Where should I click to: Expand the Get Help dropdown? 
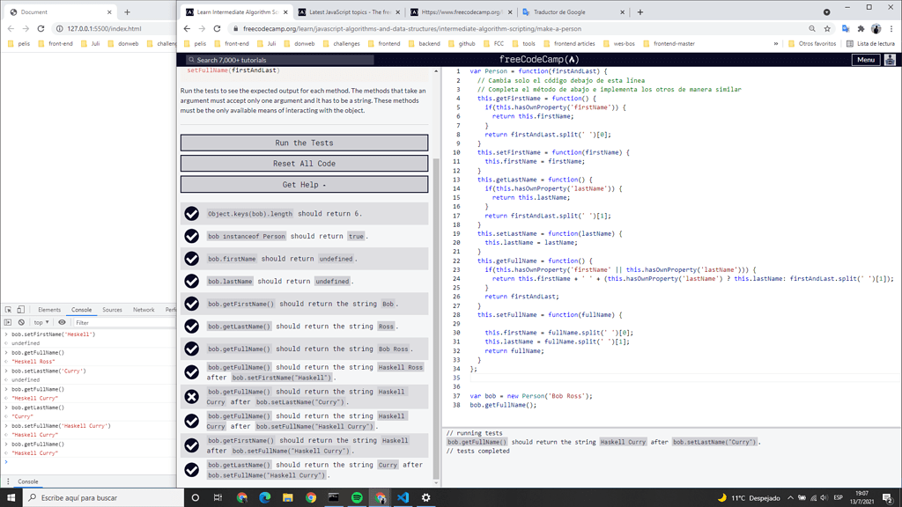click(304, 183)
